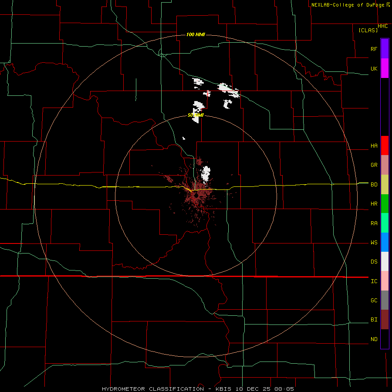Click the DS legend label
Screen dimensions: 392x392
tap(374, 262)
